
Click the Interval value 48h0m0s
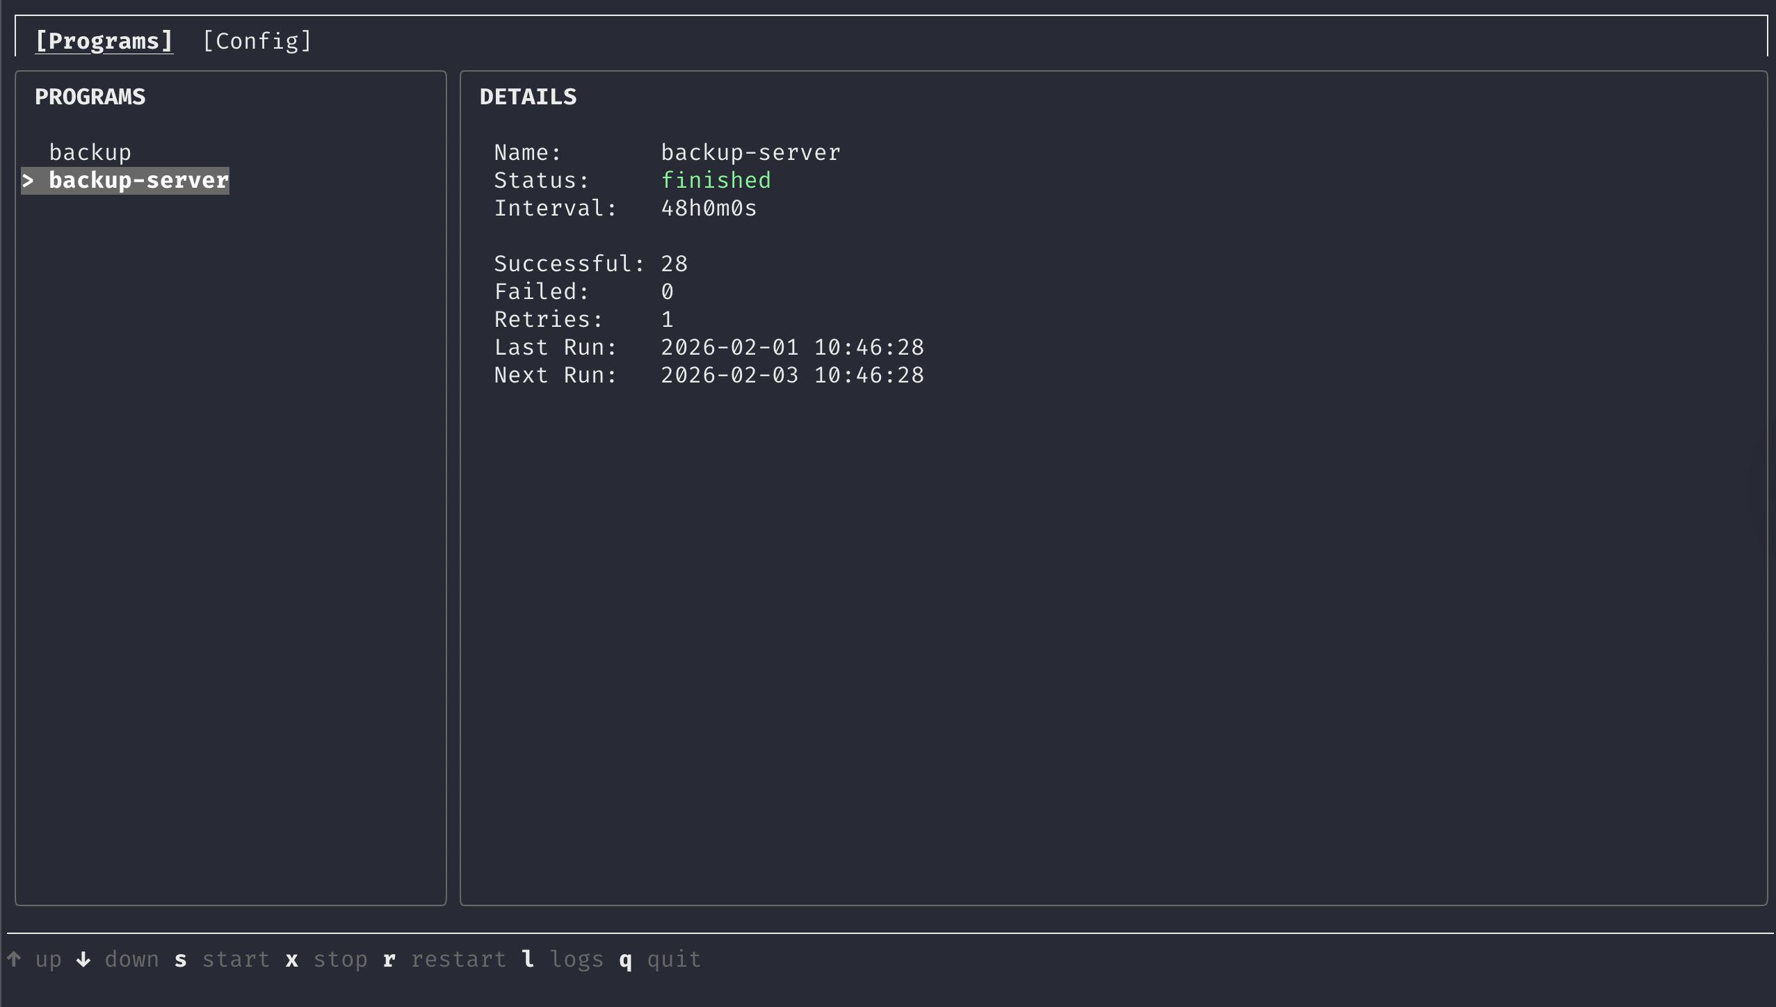709,209
